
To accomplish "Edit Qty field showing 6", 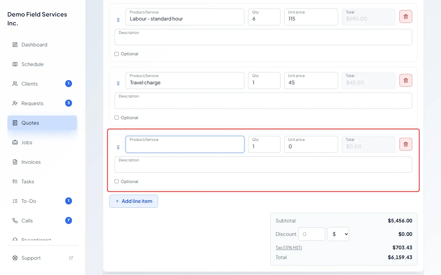I will pos(264,17).
